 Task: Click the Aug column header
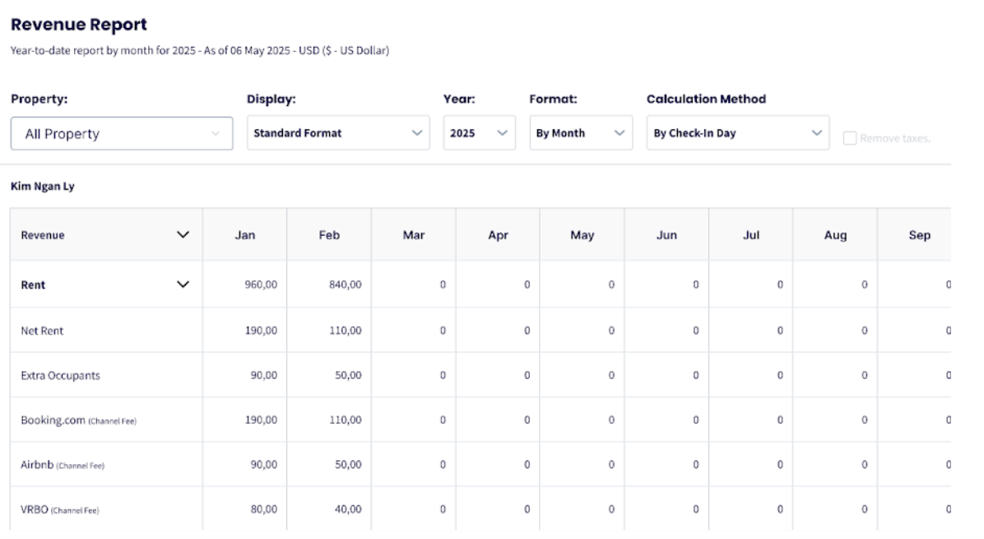point(834,235)
